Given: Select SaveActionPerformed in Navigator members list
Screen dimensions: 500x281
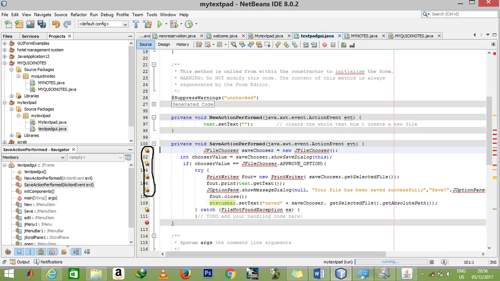Looking at the screenshot, I should pos(59,185).
